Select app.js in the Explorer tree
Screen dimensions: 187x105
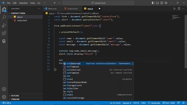25,17
